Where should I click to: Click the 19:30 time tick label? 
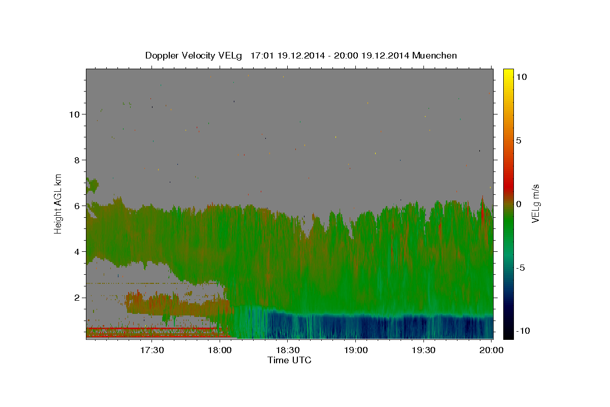coord(423,350)
